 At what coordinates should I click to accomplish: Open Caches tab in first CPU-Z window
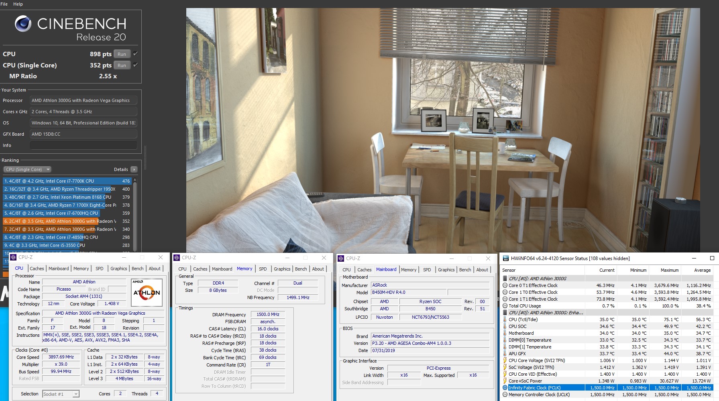(37, 269)
